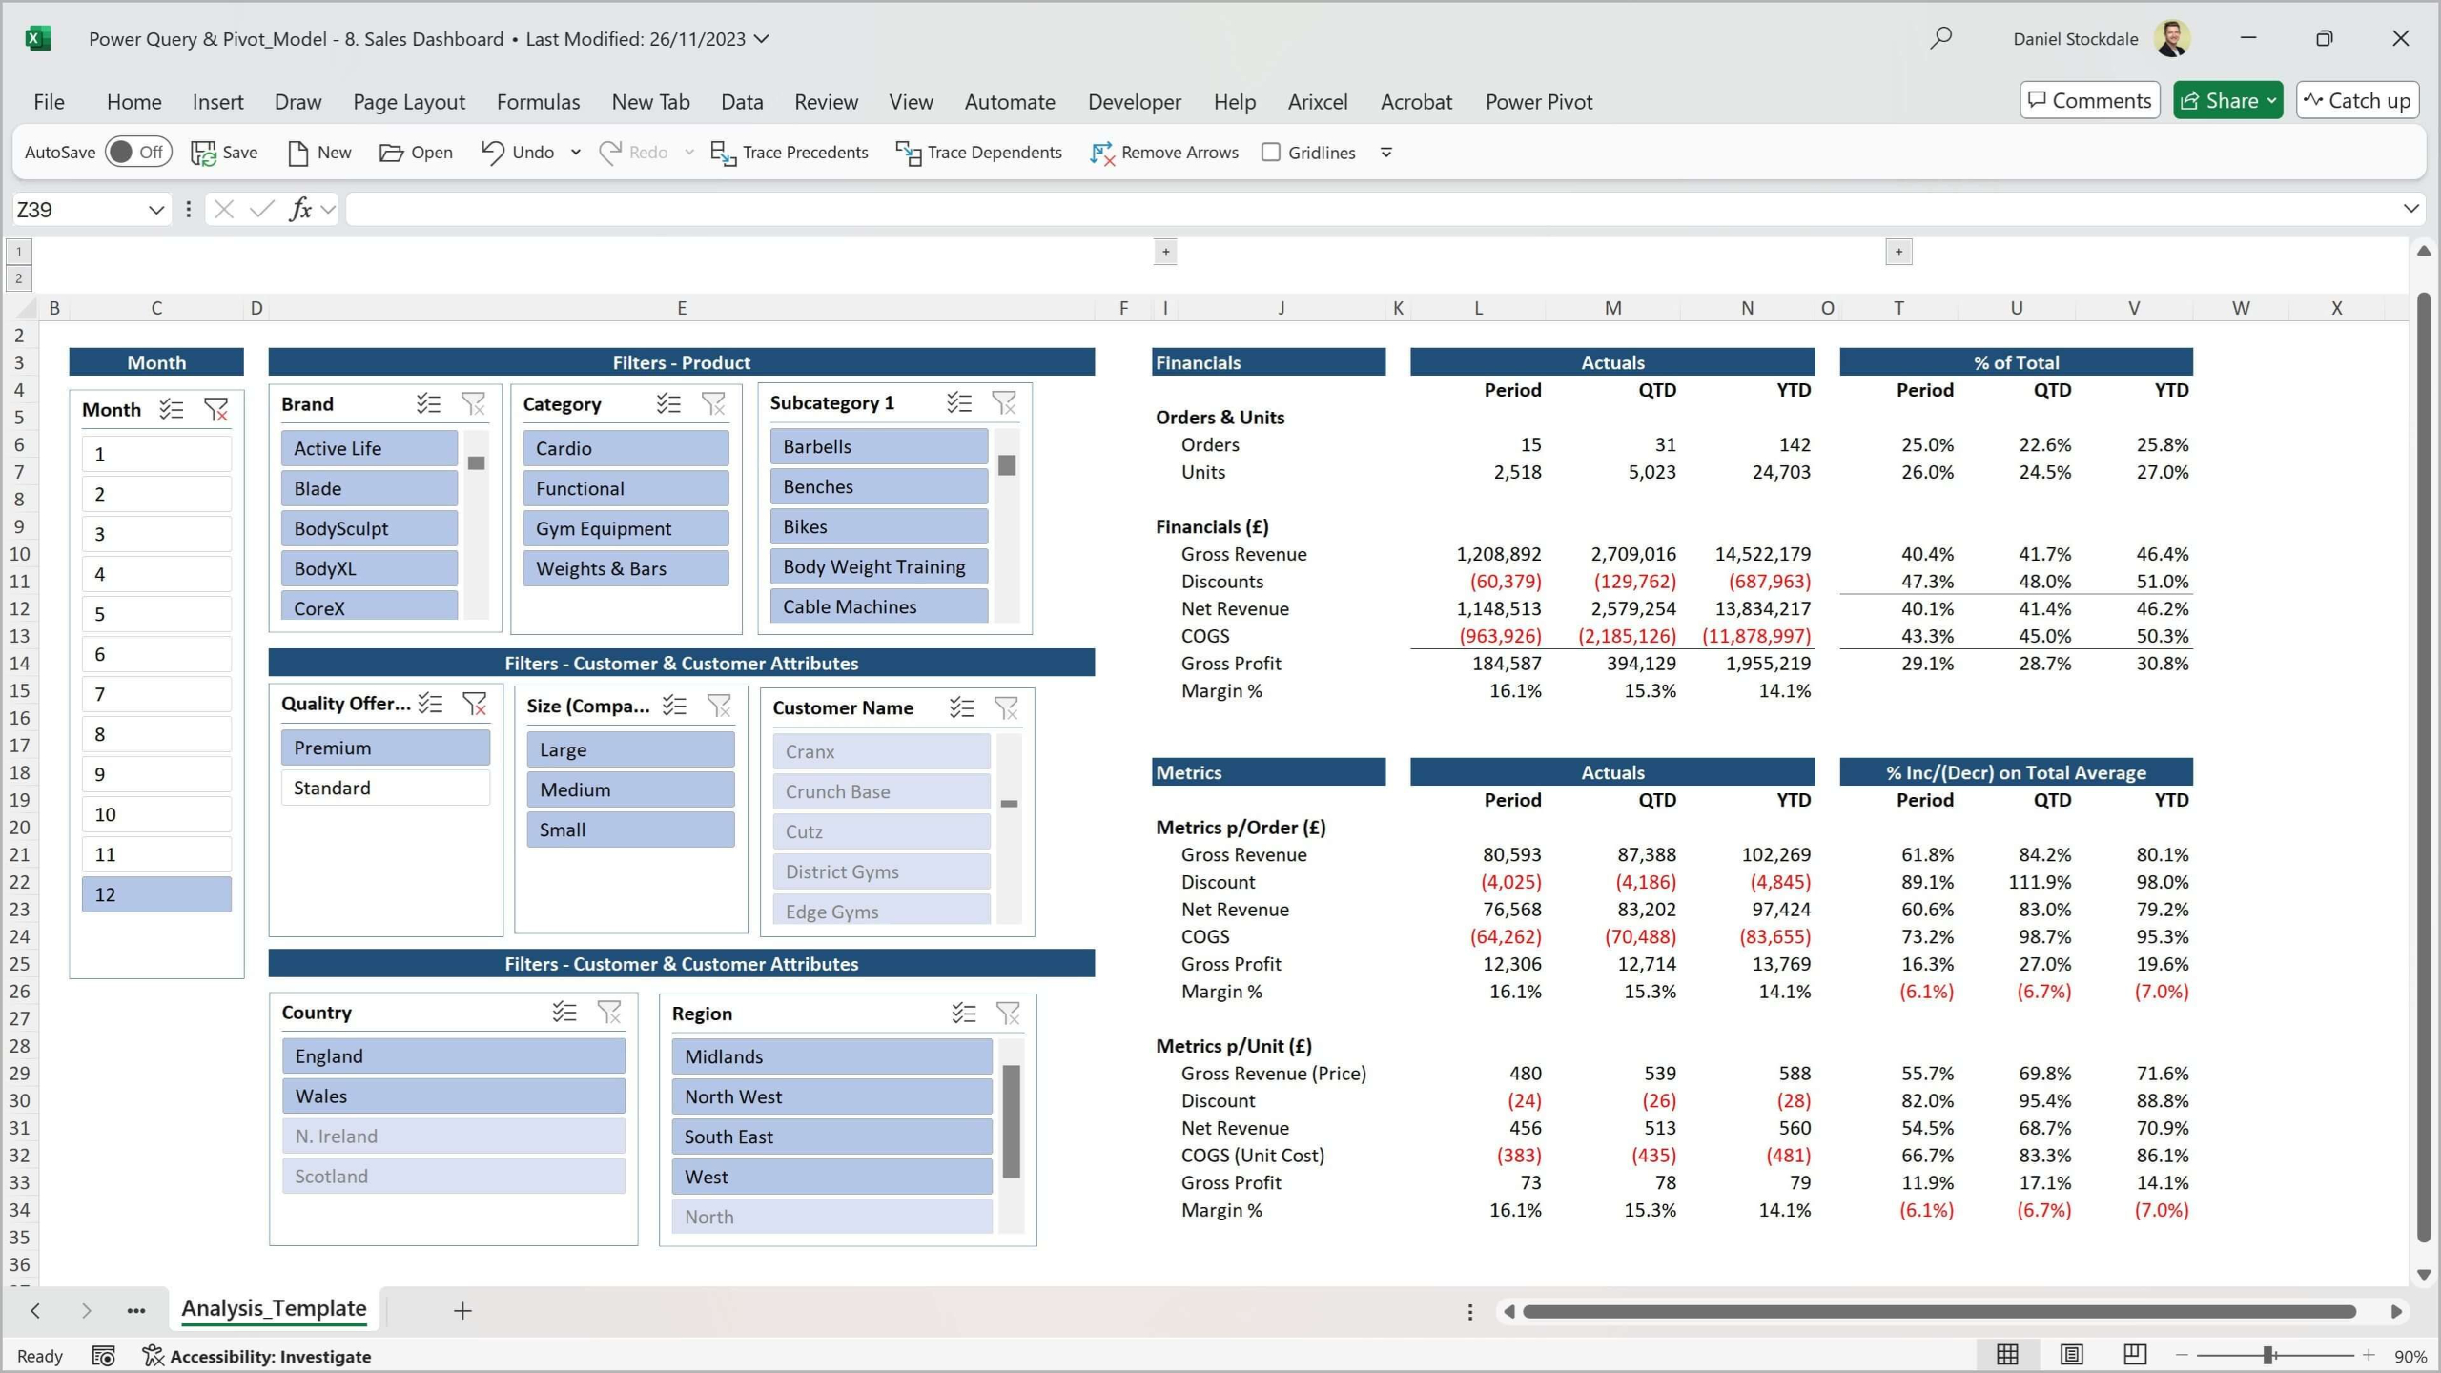
Task: Clear filter on Quality Offer slicer
Action: (x=474, y=704)
